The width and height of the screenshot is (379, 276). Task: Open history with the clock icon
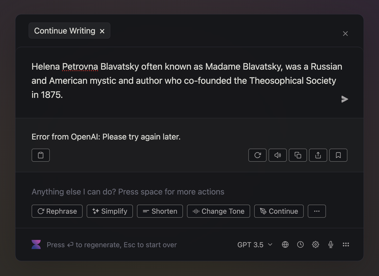pyautogui.click(x=300, y=244)
